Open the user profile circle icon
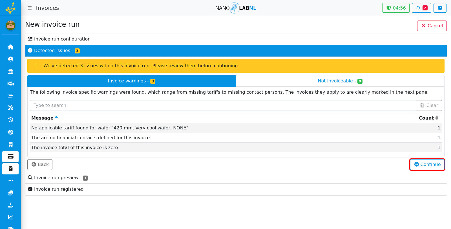451x229 pixels. (x=10, y=59)
